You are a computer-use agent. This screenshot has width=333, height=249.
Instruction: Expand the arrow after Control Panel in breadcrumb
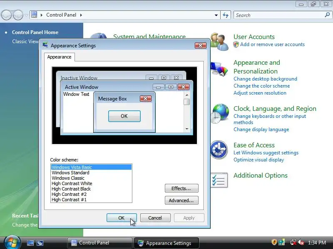click(x=81, y=15)
